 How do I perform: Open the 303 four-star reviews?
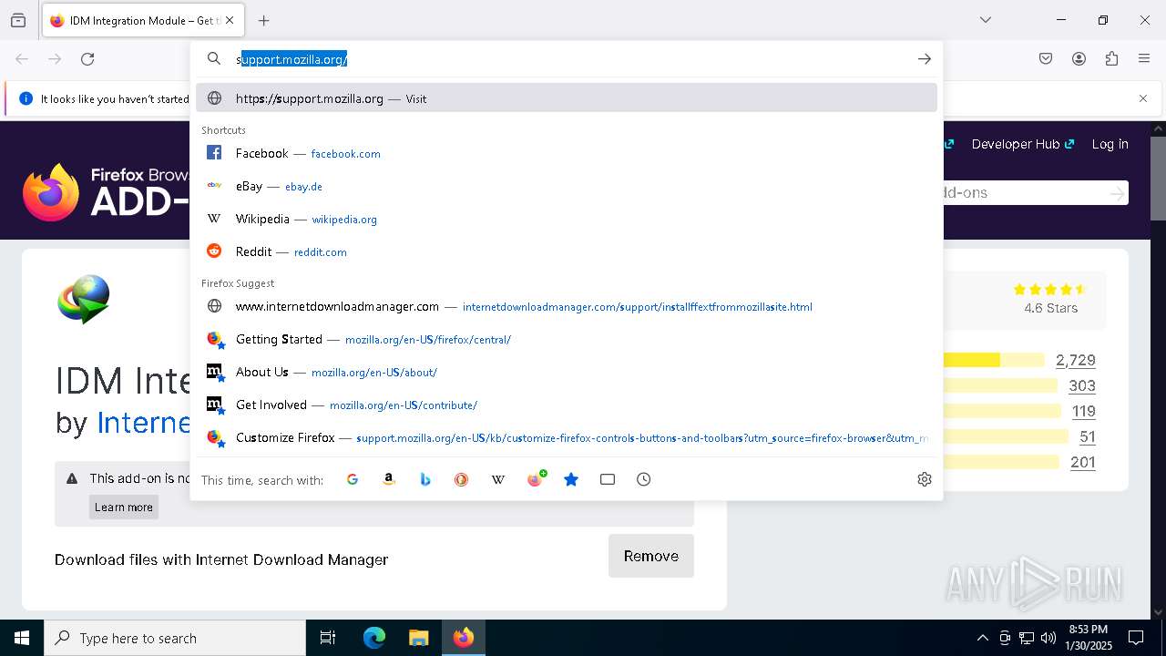pos(1082,385)
